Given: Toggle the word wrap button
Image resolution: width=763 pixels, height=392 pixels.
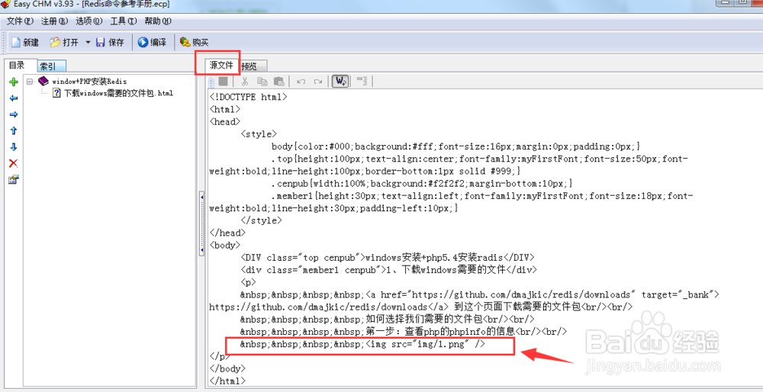Looking at the screenshot, I should tap(340, 81).
